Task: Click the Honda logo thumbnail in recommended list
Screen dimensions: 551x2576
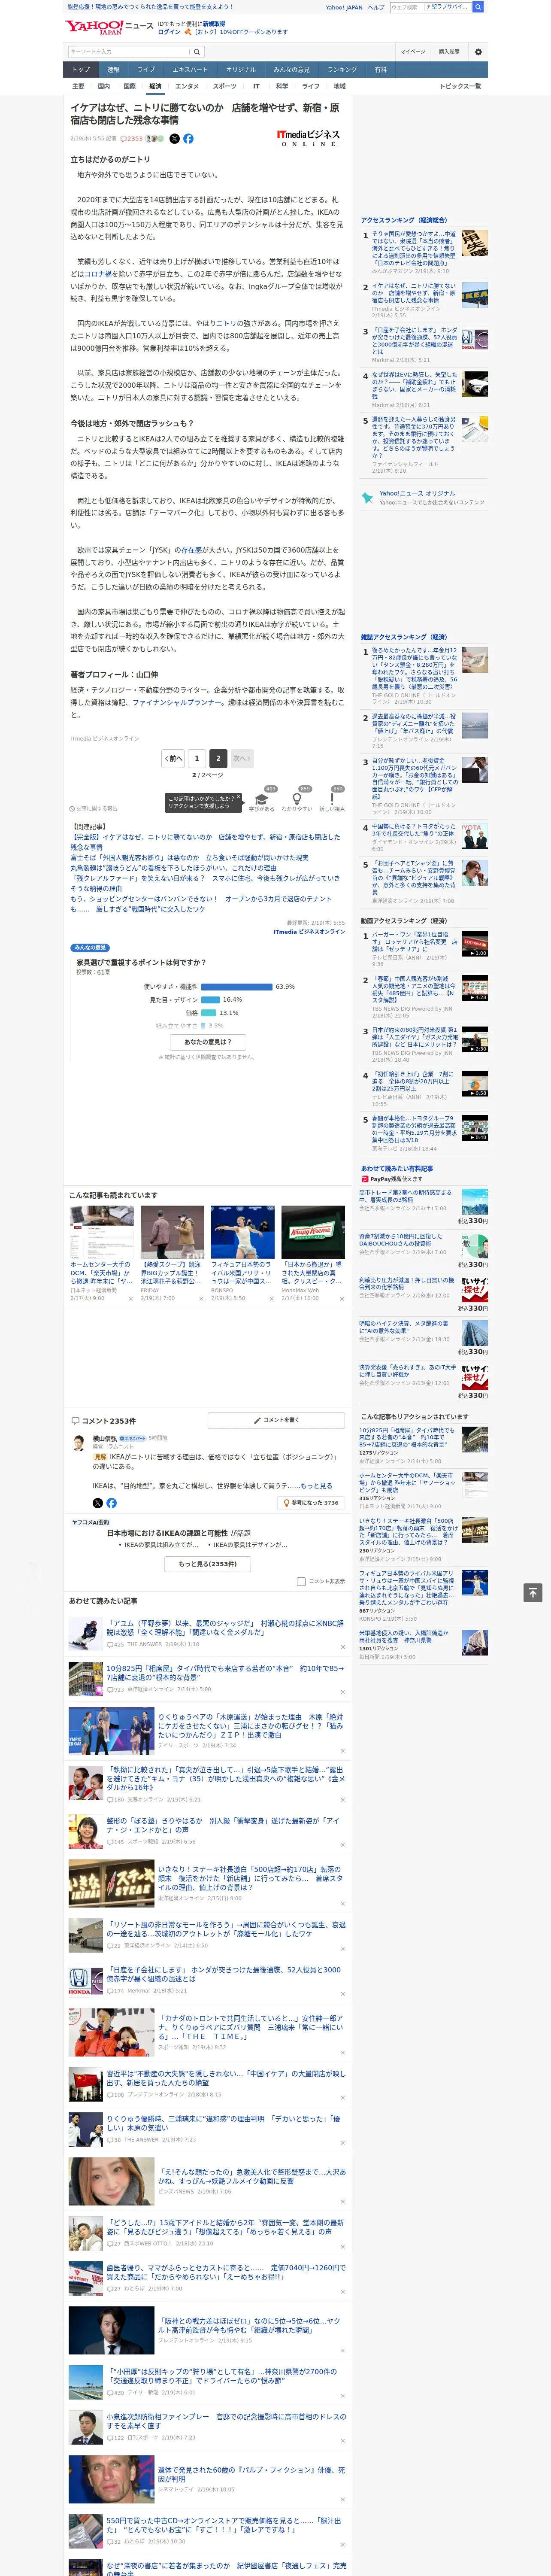Action: [x=86, y=1981]
